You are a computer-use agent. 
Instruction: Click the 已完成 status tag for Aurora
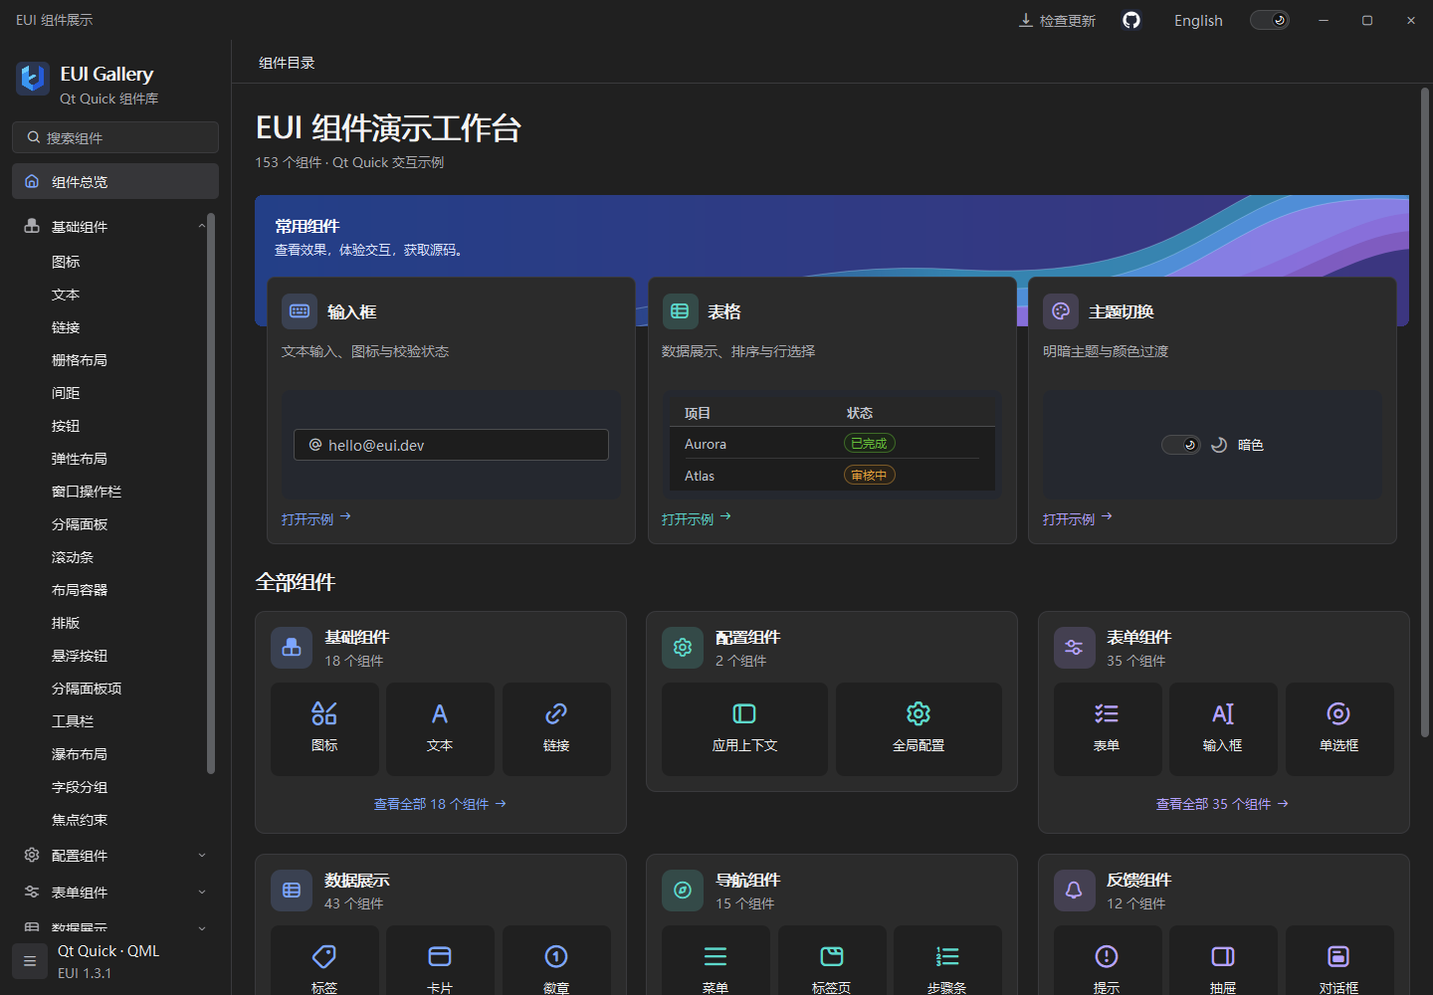coord(869,444)
